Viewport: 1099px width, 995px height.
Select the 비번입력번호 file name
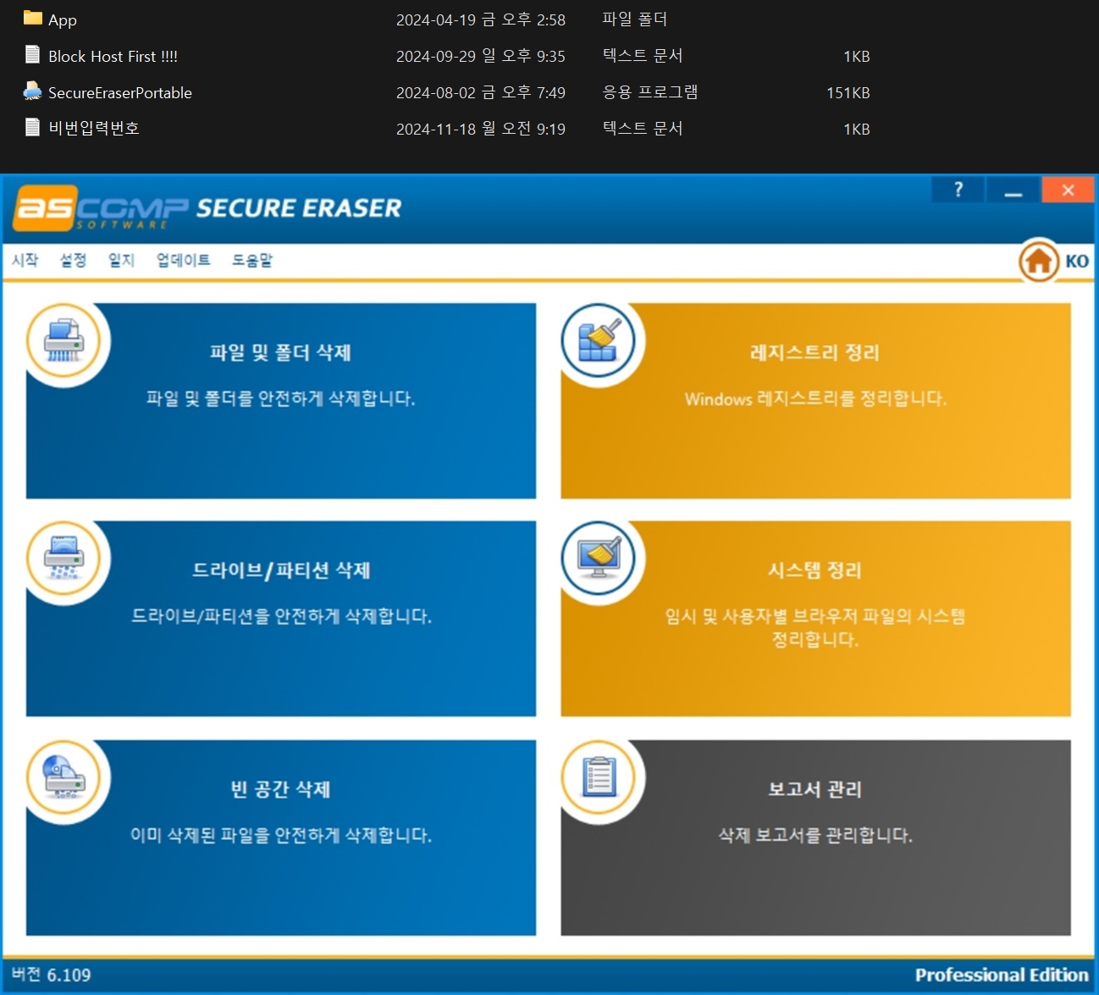click(93, 129)
